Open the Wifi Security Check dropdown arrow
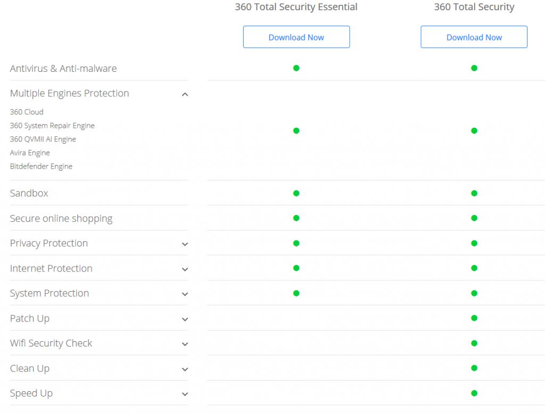The height and width of the screenshot is (413, 545). [185, 344]
